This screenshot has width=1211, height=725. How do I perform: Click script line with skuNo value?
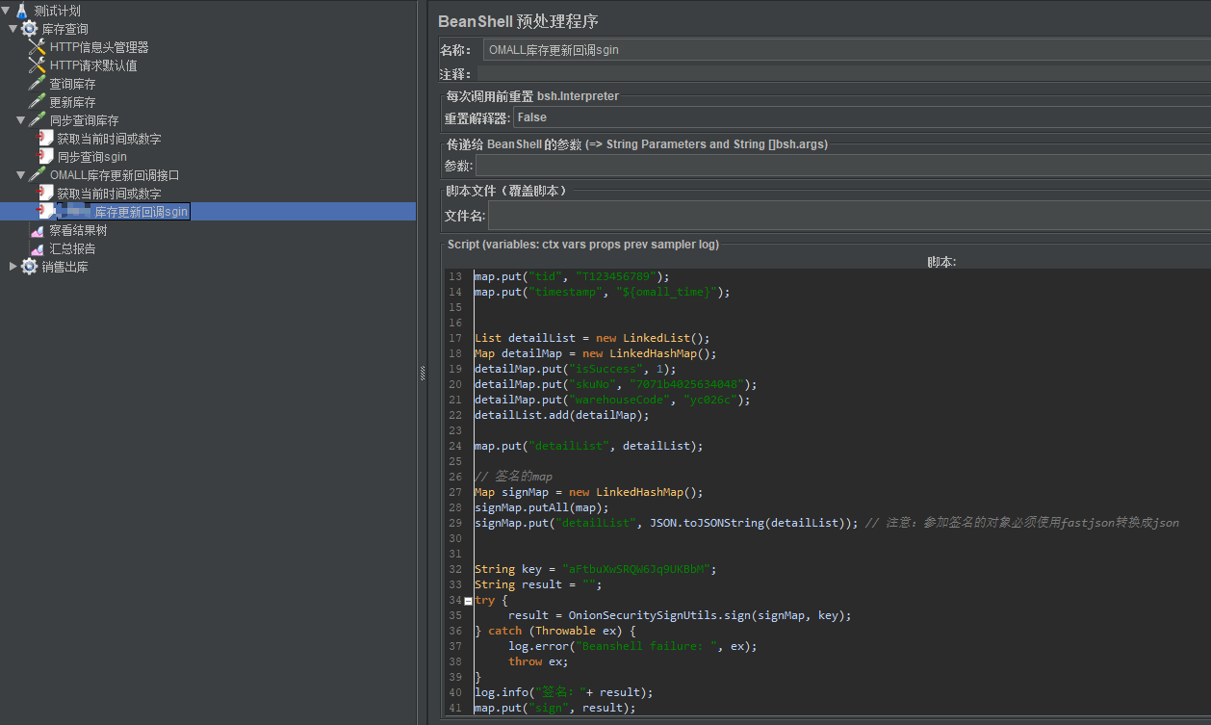tap(616, 384)
